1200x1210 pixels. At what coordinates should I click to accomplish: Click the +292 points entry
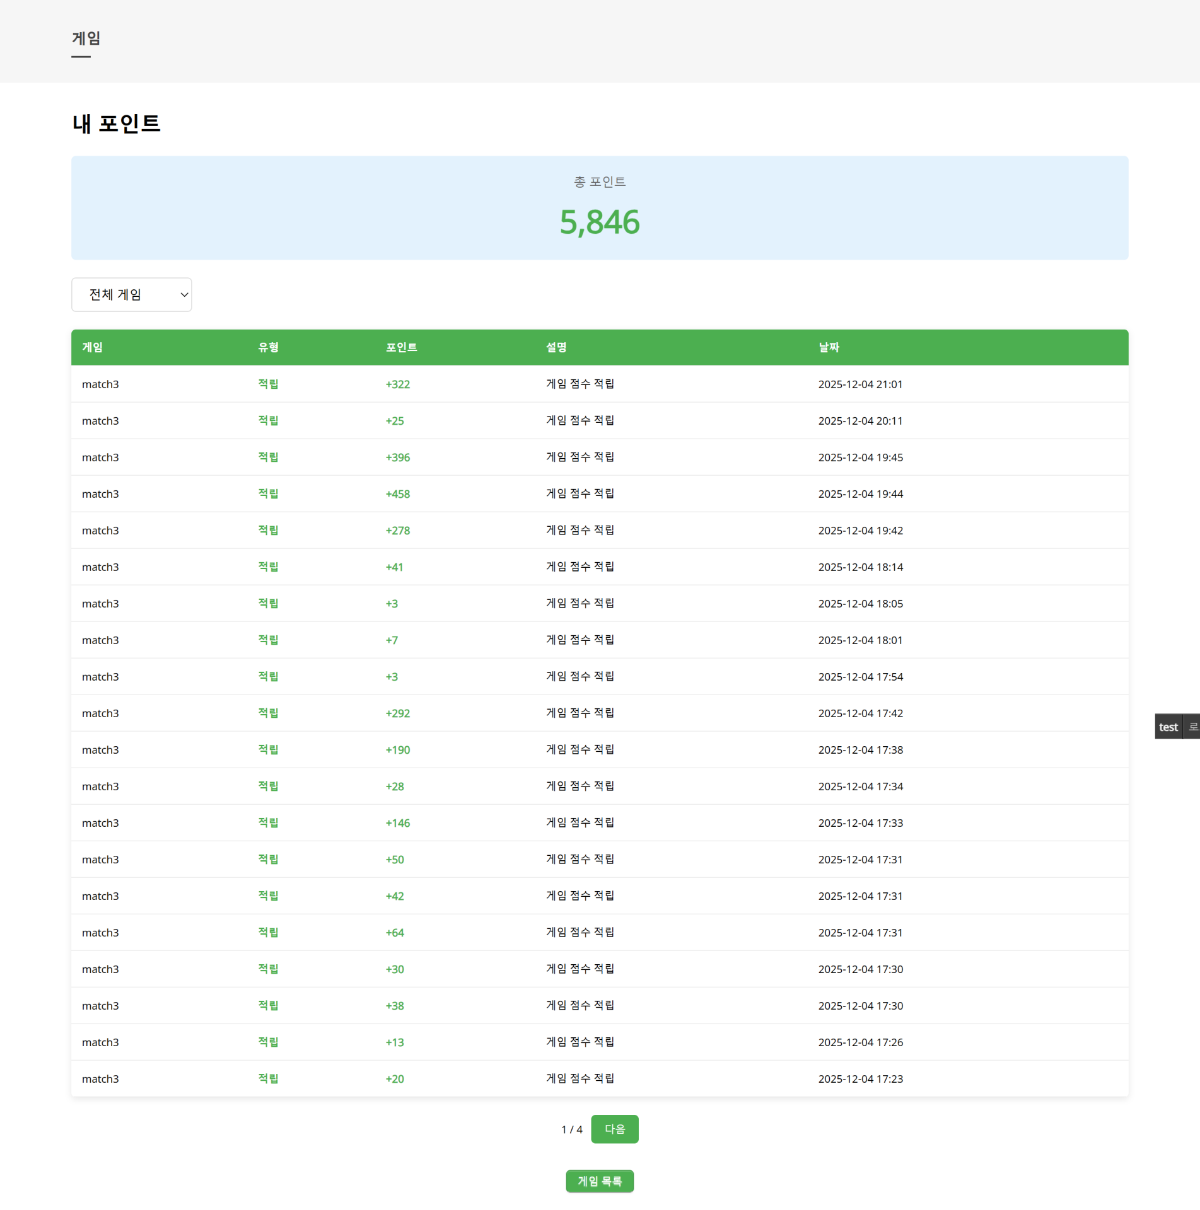397,713
